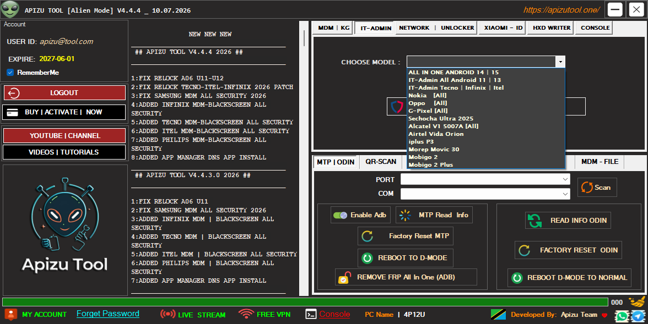Switch to the XIAOMI - ID tab
Screen dimensions: 648x324
(x=503, y=28)
